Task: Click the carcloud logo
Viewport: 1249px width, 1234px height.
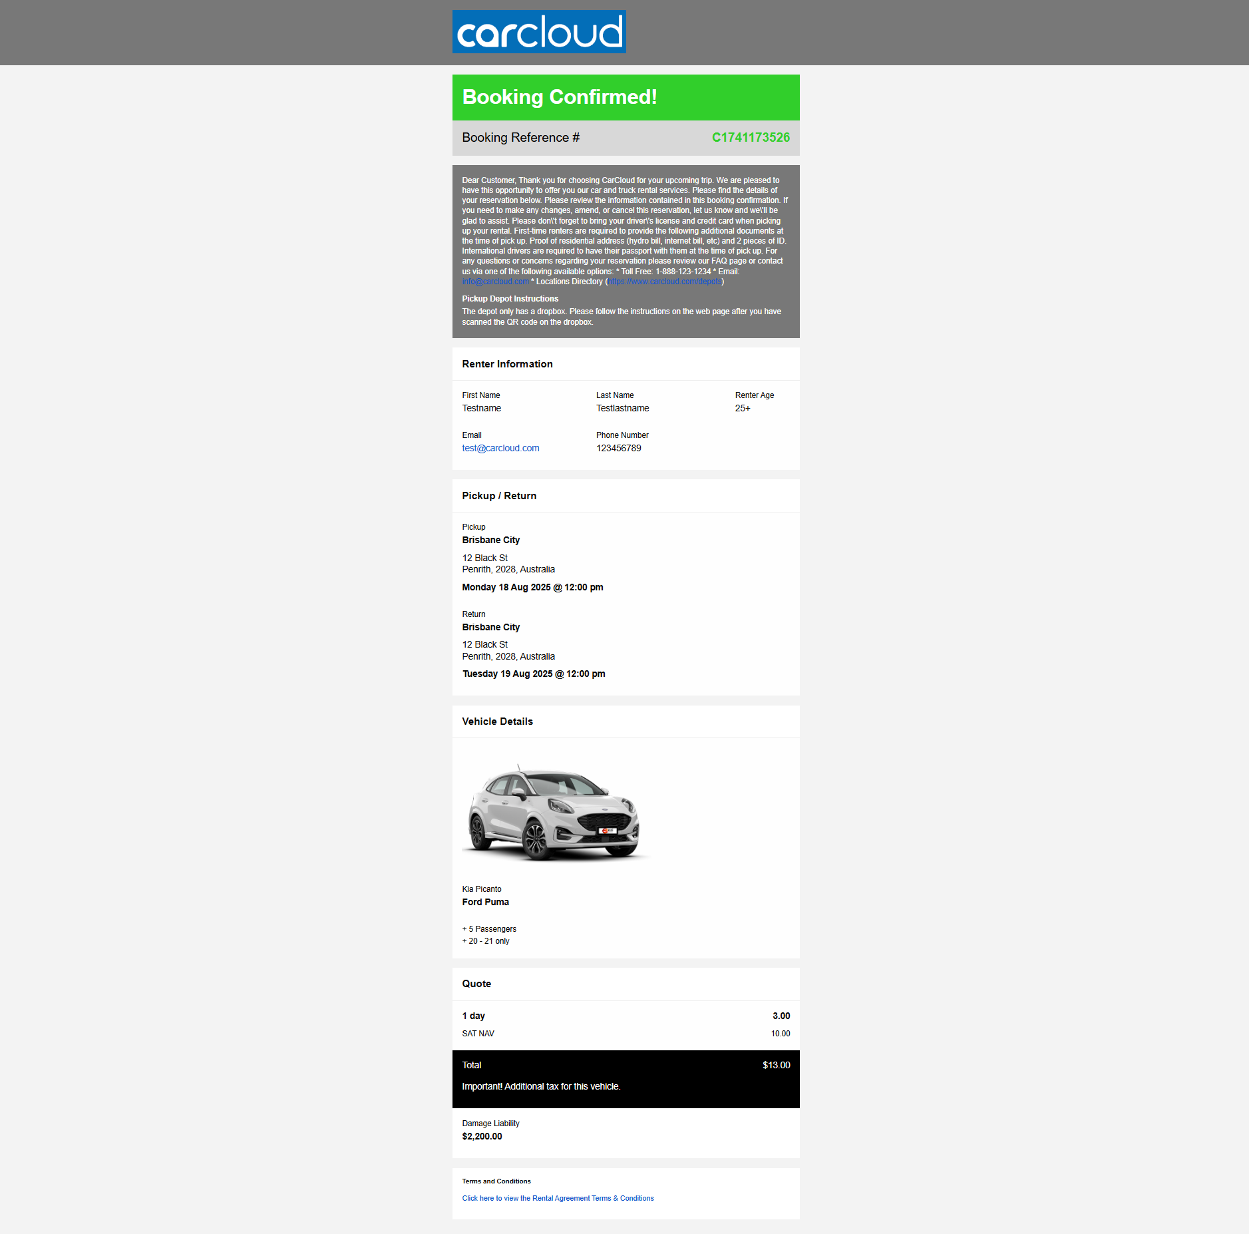Action: [539, 31]
